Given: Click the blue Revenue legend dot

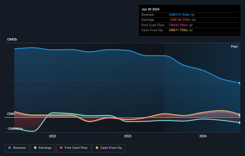Looking at the screenshot, I should tap(10, 148).
